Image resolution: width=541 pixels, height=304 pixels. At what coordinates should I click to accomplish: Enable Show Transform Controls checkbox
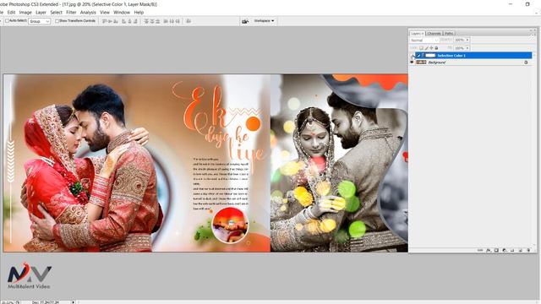pos(57,21)
